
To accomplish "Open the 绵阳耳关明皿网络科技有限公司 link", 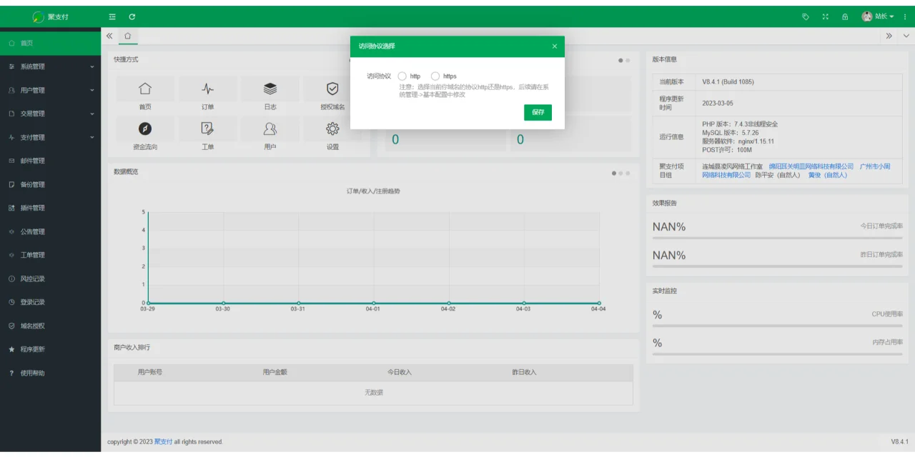I will pos(811,166).
